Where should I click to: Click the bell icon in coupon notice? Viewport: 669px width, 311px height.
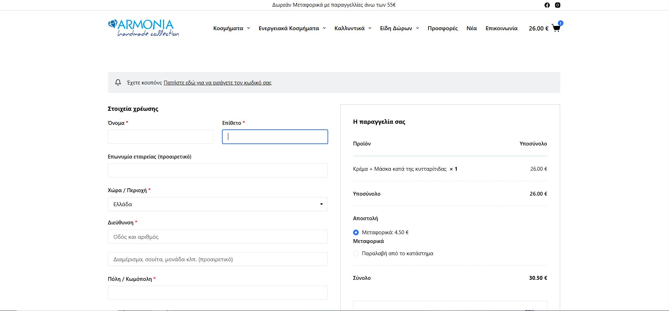(x=118, y=82)
